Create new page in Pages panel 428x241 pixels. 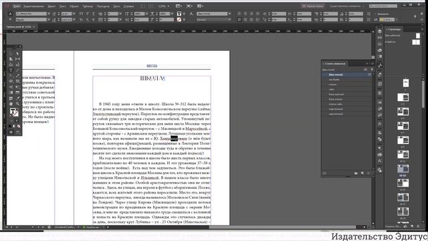(412, 226)
